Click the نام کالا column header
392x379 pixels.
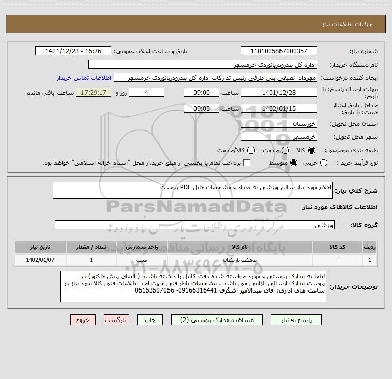tap(240, 247)
